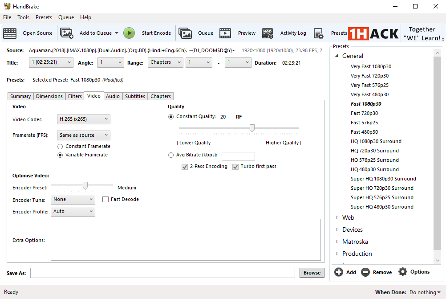
Task: Open the Queue via its toolbar icon
Action: [x=185, y=33]
